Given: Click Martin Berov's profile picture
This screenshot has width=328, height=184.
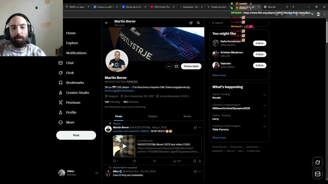Looking at the screenshot, I should pos(117,61).
